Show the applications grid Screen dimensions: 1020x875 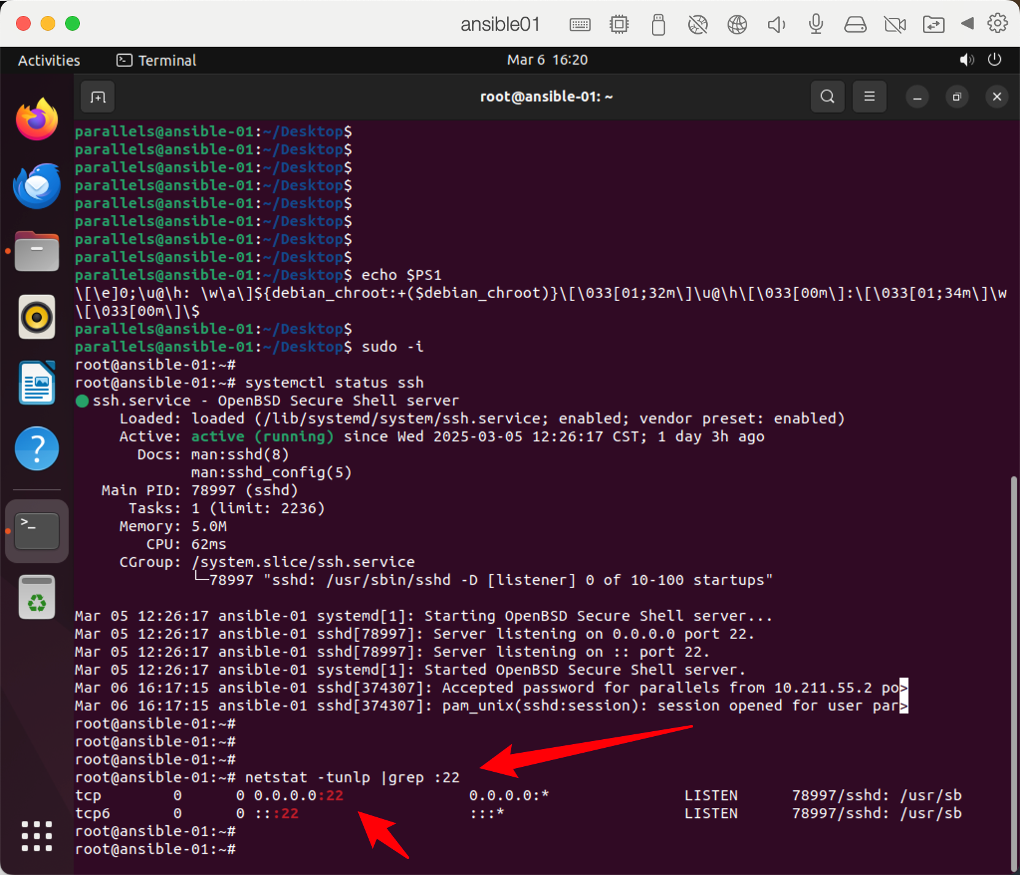tap(37, 836)
